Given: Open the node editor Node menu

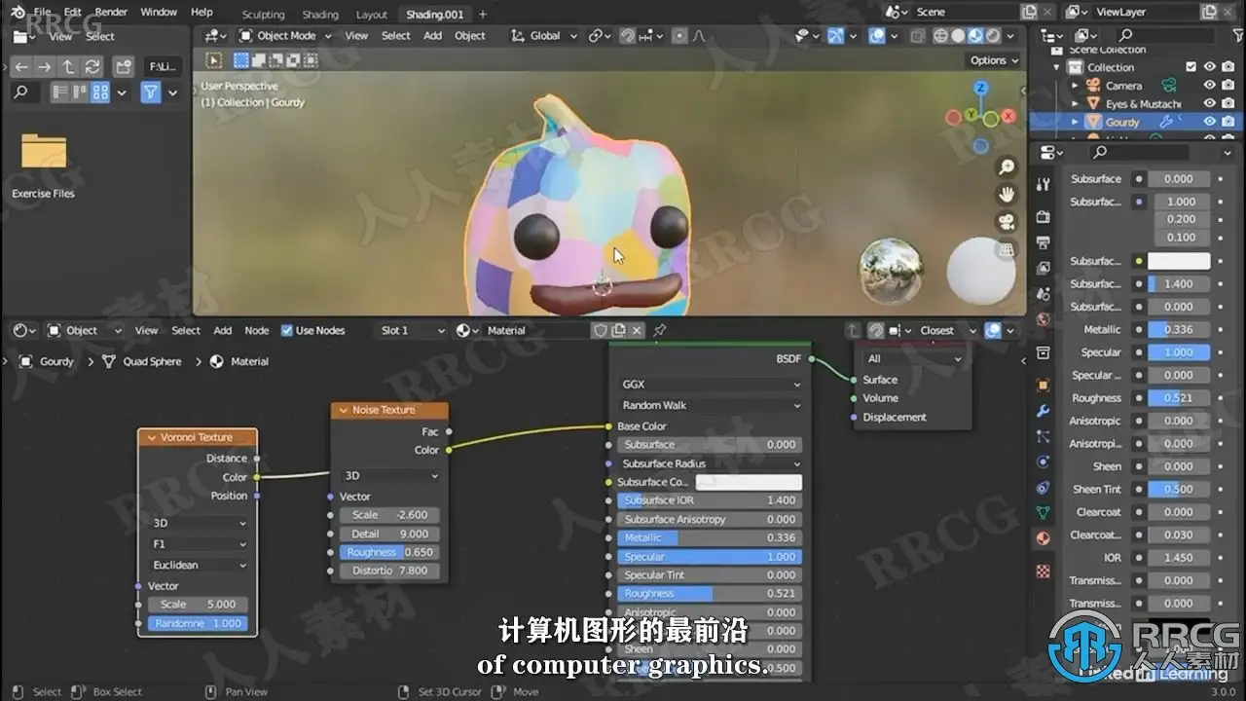Looking at the screenshot, I should coord(257,330).
